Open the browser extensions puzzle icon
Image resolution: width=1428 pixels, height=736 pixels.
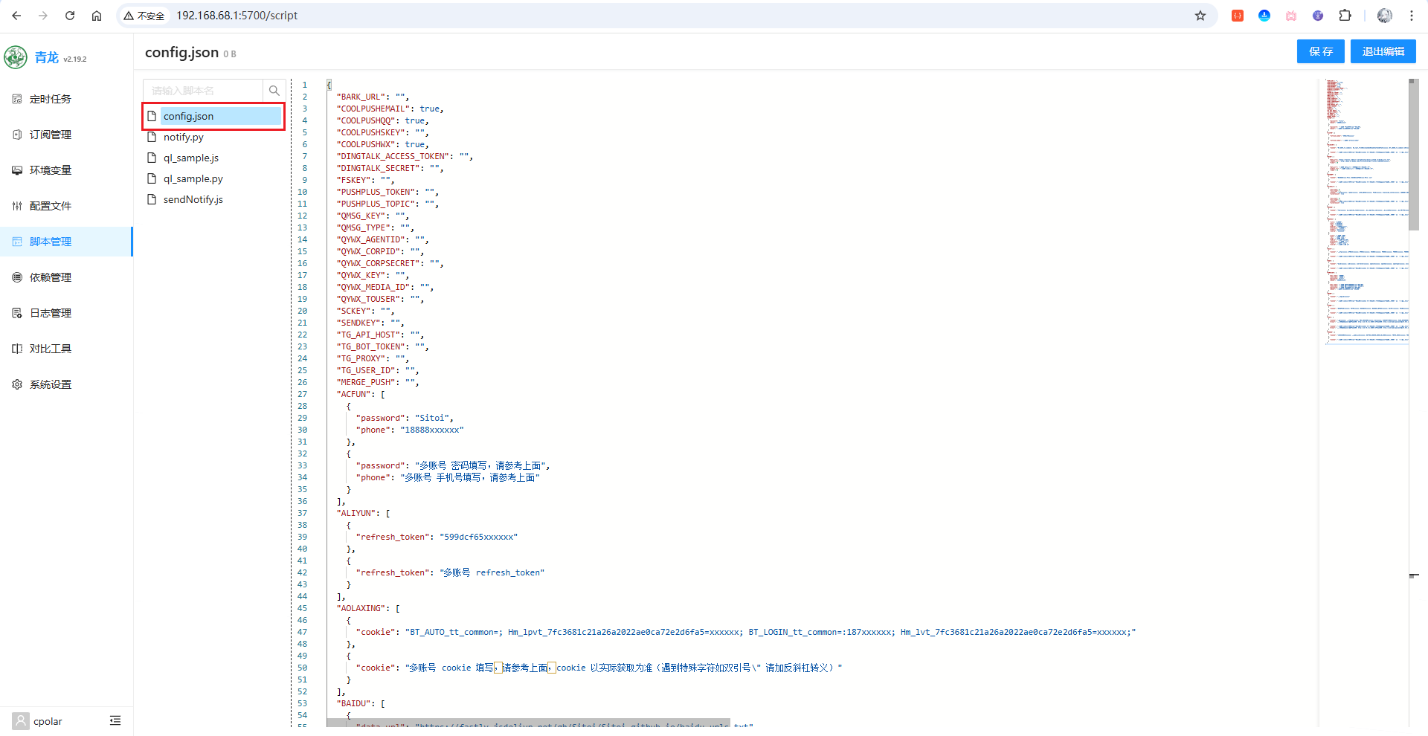point(1345,16)
